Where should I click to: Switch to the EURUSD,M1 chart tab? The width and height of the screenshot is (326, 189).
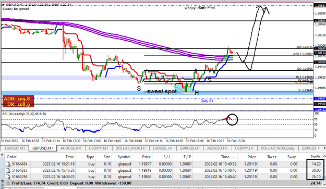click(x=15, y=148)
